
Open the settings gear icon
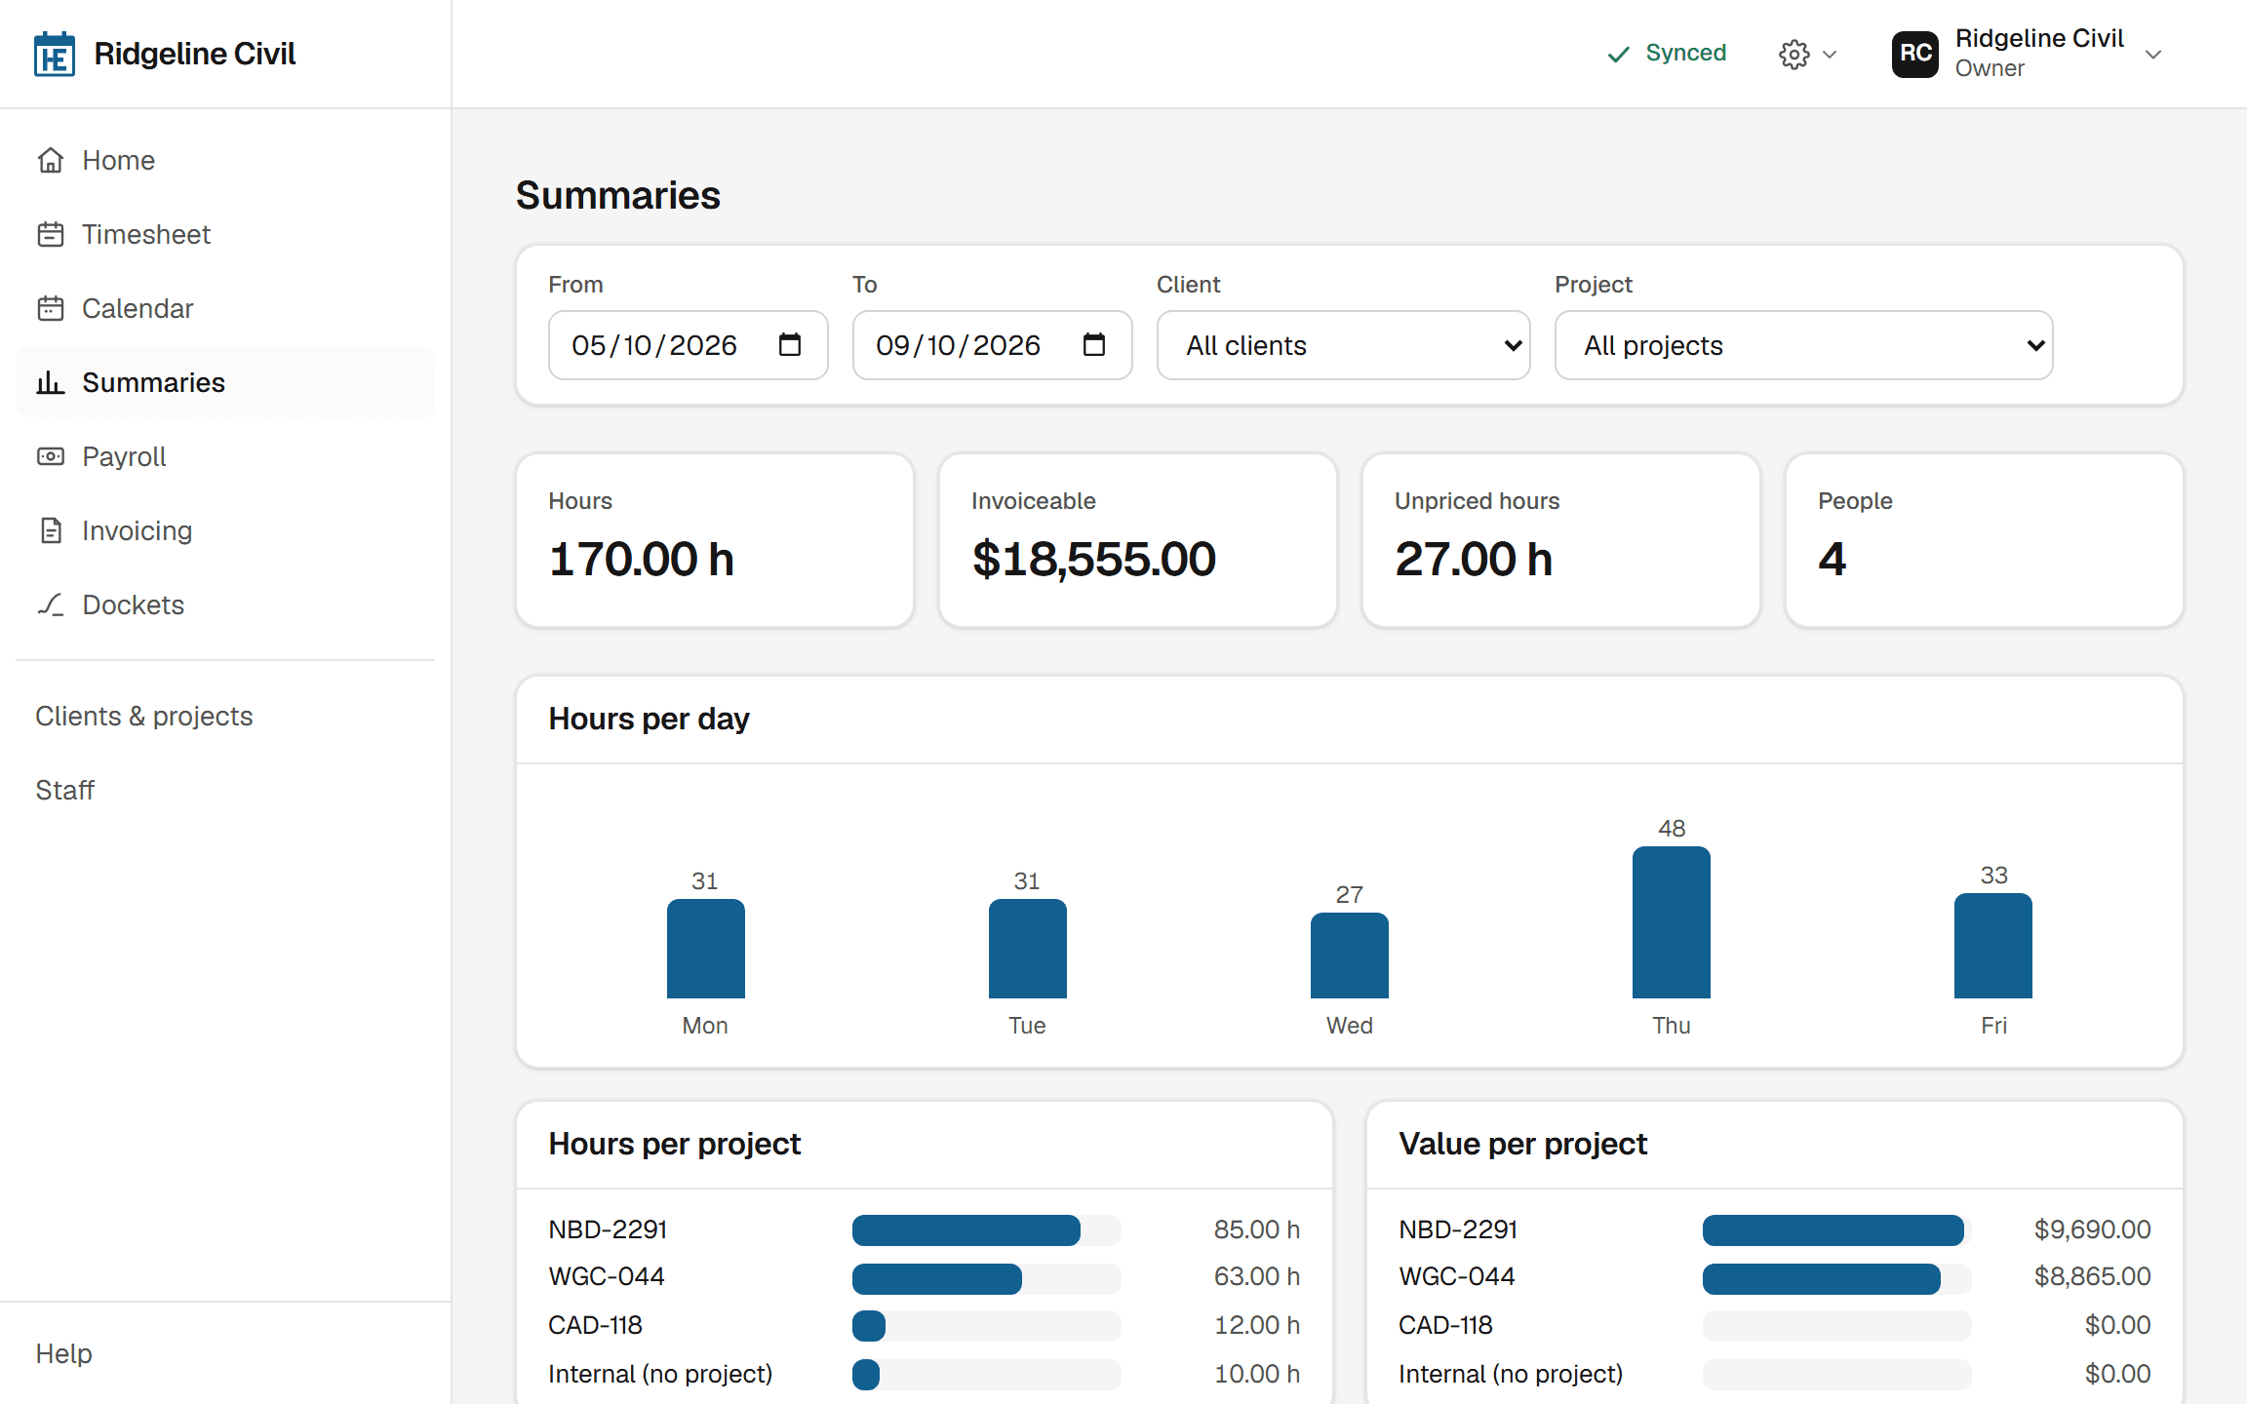click(x=1794, y=55)
